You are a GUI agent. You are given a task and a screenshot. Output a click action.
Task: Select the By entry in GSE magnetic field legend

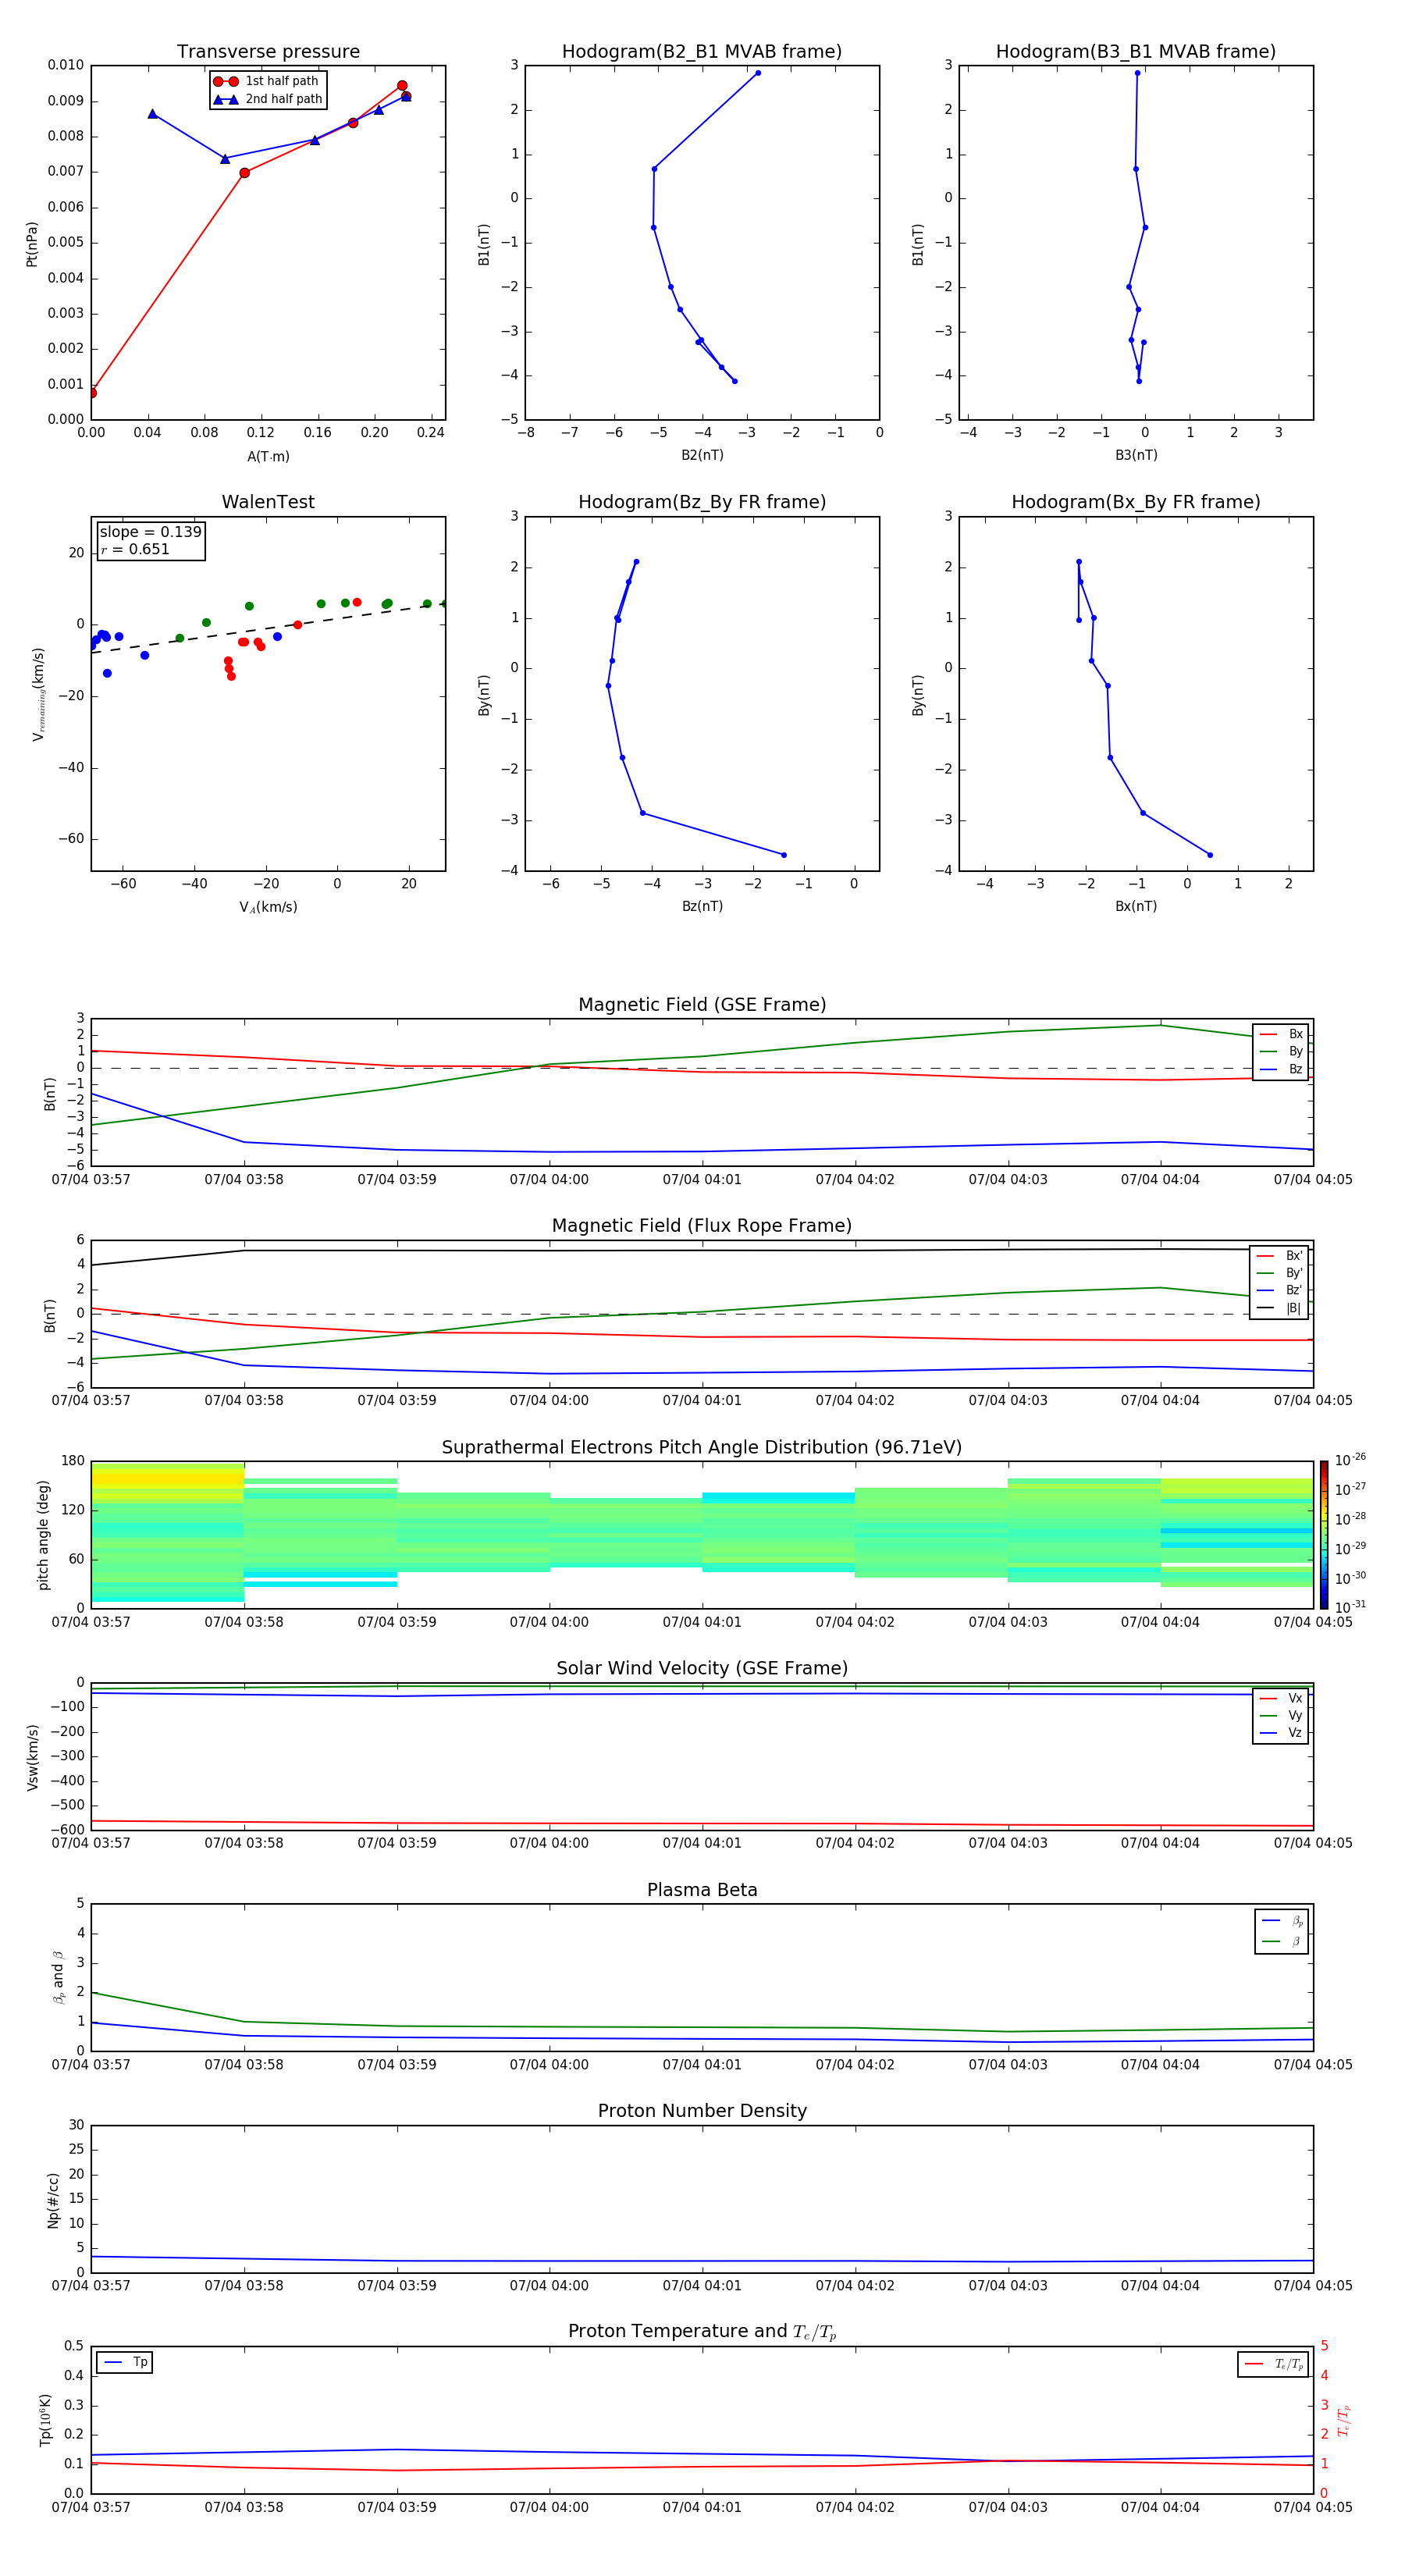tap(1281, 1052)
